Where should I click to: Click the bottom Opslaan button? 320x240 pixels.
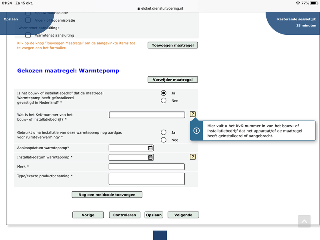pos(154,215)
